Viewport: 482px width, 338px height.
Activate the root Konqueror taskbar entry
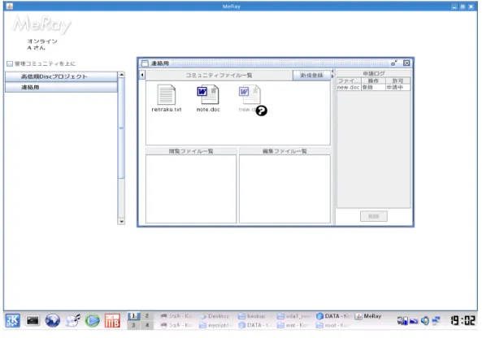click(333, 325)
